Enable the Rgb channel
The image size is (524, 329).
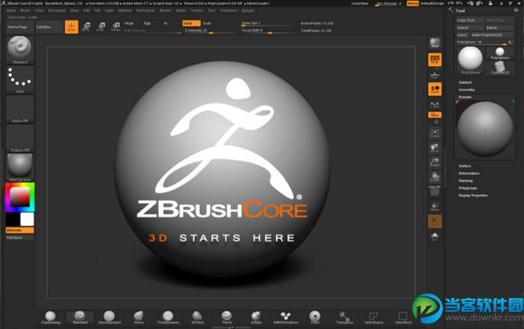pos(147,23)
